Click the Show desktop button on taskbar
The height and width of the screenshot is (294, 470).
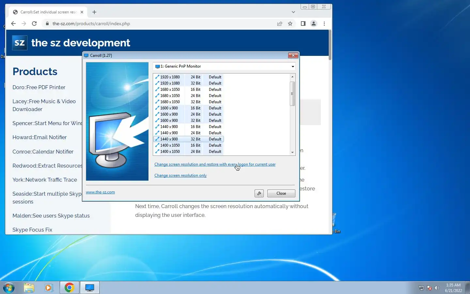467,288
